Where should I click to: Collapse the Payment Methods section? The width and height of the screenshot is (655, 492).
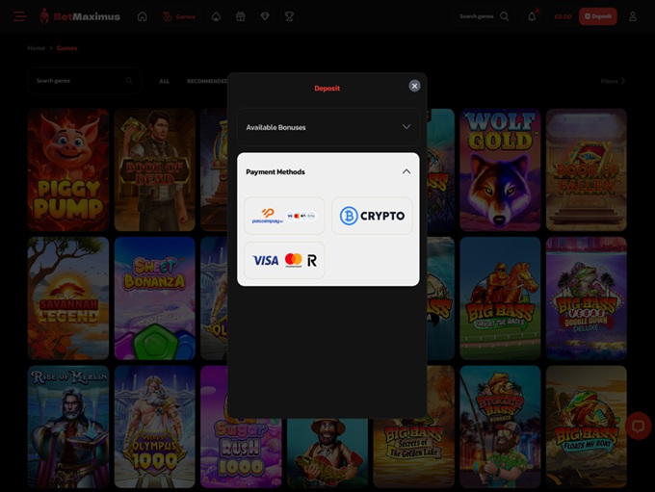click(406, 171)
